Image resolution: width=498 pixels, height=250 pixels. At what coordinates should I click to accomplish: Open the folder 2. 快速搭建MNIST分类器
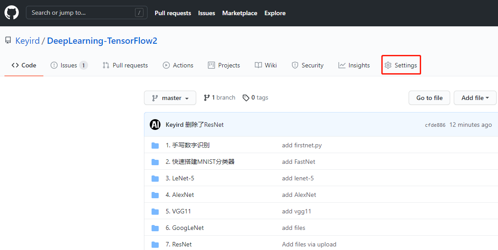coord(200,162)
